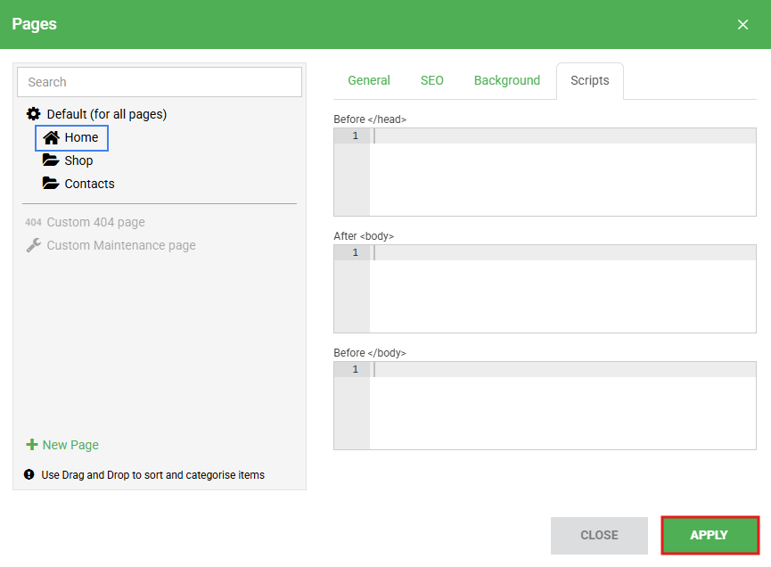Image resolution: width=771 pixels, height=567 pixels.
Task: Open the SEO tab
Action: (431, 80)
